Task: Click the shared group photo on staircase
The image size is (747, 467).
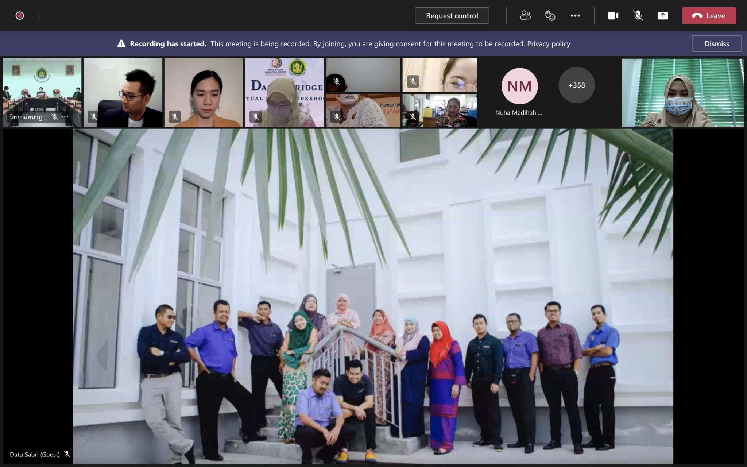Action: 373,296
